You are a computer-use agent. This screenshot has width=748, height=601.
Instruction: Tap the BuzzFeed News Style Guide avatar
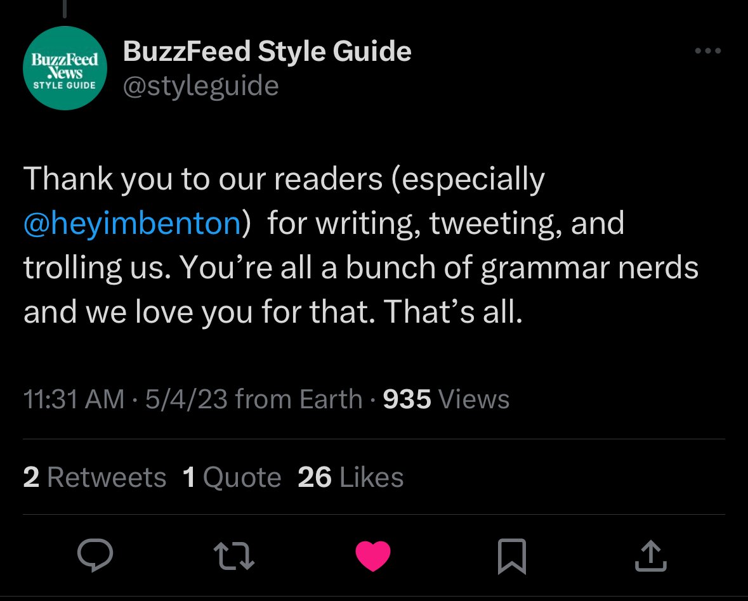click(65, 68)
